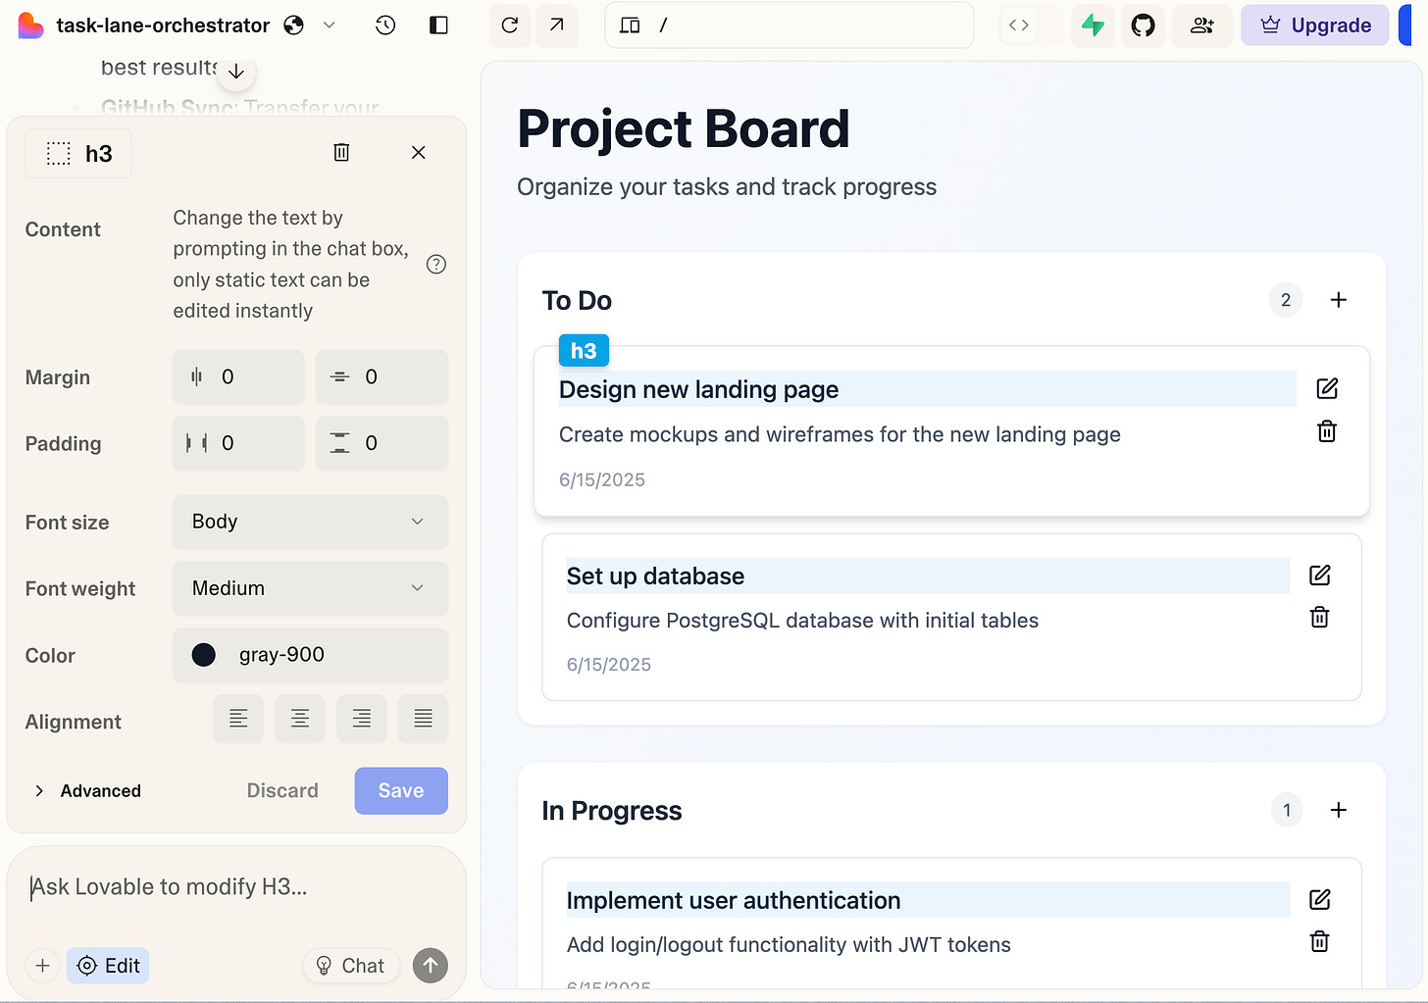Click the To Do count badge 2
Image resolution: width=1428 pixels, height=1003 pixels.
(x=1286, y=300)
